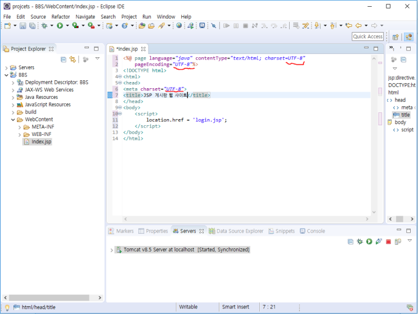The image size is (418, 314).
Task: Expand the Servers project node
Action: click(6, 68)
